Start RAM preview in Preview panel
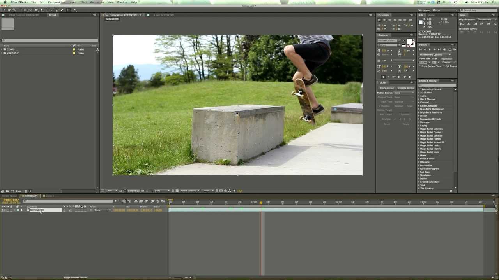Viewport: 499px width, 280px height. (455, 49)
